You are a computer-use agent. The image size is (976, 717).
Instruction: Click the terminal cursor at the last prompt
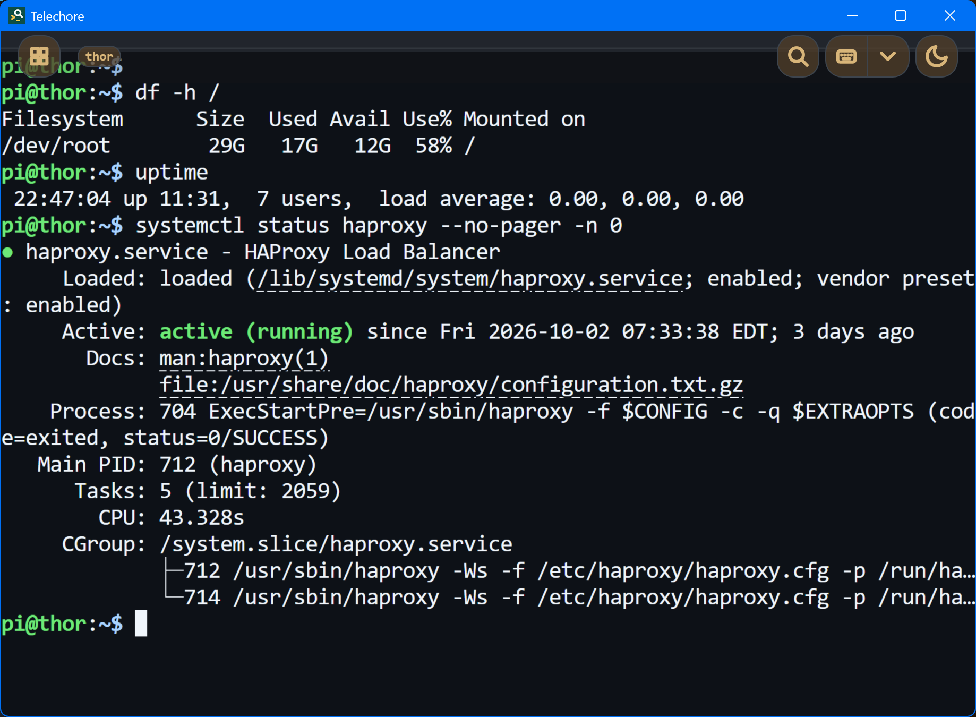141,624
